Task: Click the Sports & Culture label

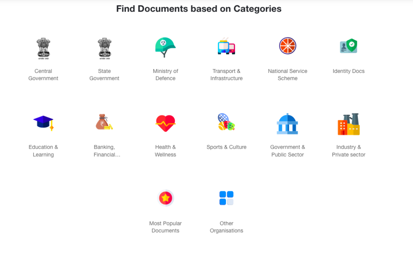Action: pyautogui.click(x=226, y=147)
